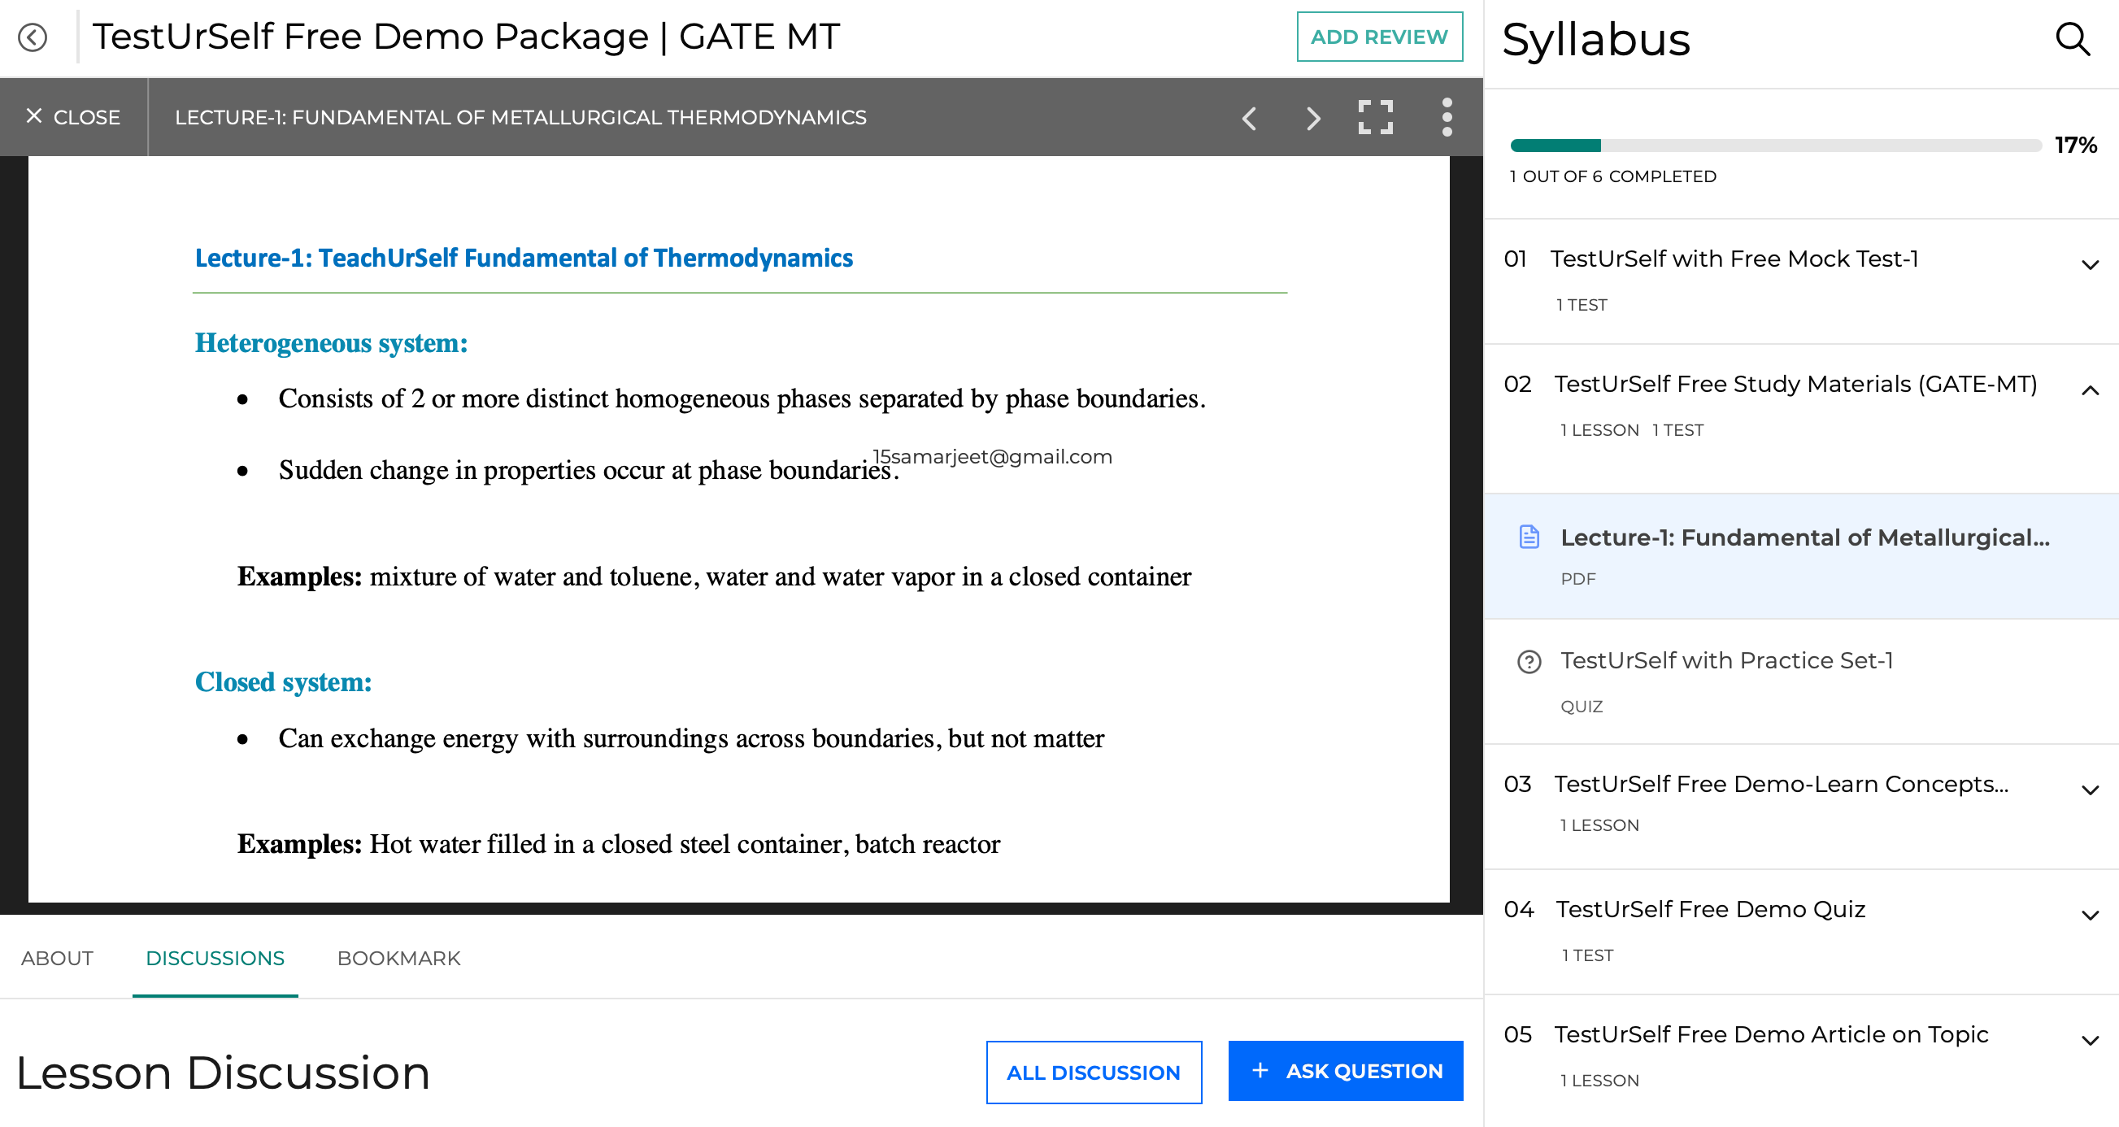The image size is (2119, 1127).
Task: Open the Syllabus search magnifier
Action: point(2071,40)
